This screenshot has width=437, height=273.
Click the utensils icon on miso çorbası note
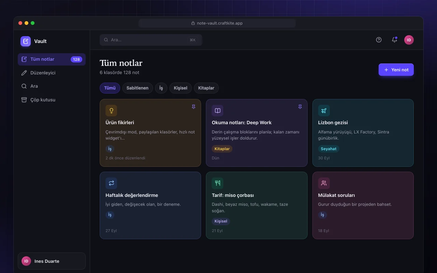[217, 183]
